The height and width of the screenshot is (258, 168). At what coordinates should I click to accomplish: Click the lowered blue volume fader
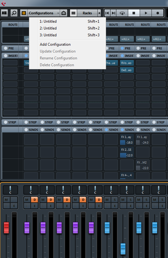pos(123,249)
